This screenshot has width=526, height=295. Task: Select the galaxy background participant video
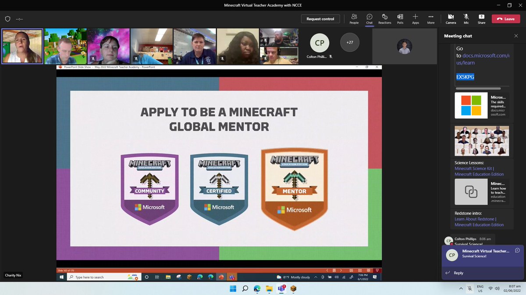[x=108, y=46]
